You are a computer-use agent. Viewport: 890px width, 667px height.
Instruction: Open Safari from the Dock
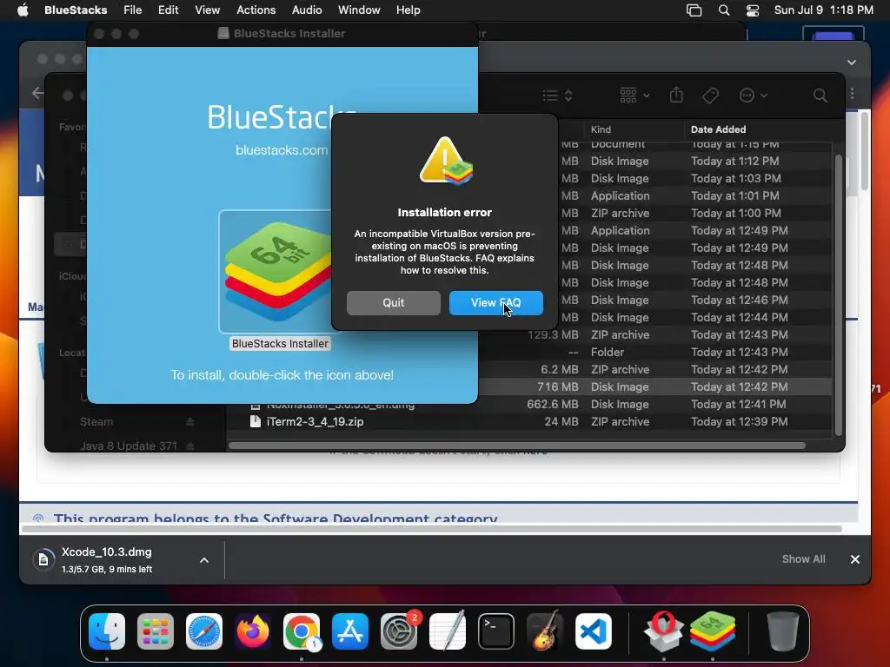203,631
